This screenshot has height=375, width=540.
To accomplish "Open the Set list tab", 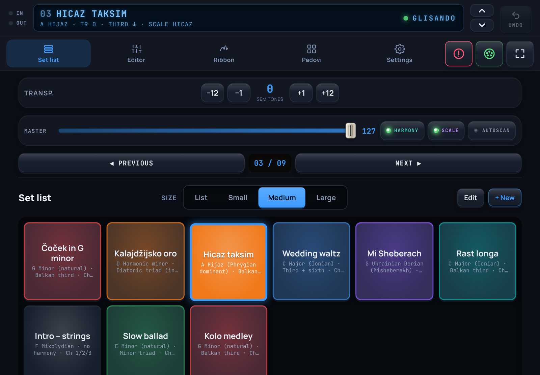I will point(49,54).
